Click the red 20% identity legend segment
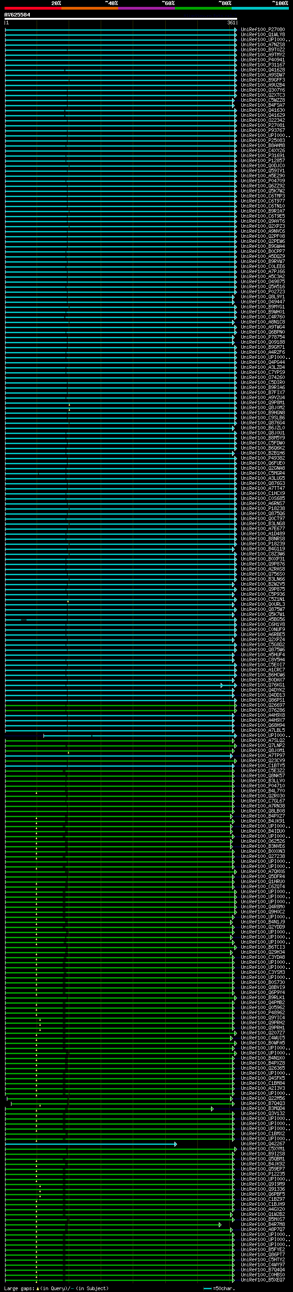The image size is (293, 1292). click(33, 8)
